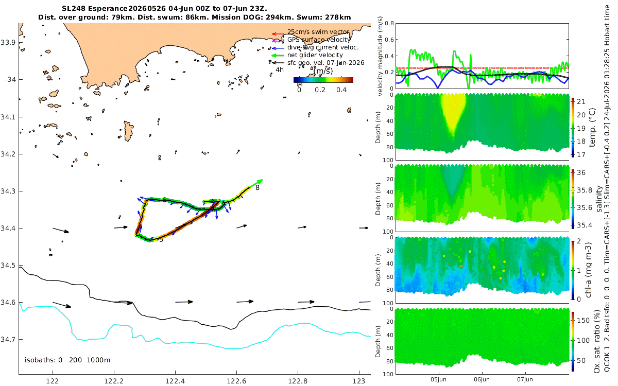Click the "isobaths: 0 200 1000m" label
This screenshot has height=386, width=618.
point(67,360)
